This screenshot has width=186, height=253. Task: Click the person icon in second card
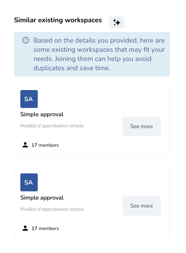pos(25,228)
